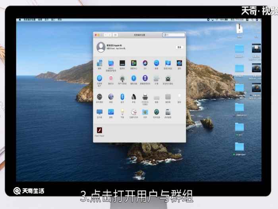Open Printers & Scanners preferences
This screenshot has width=278, height=209.
point(145,97)
